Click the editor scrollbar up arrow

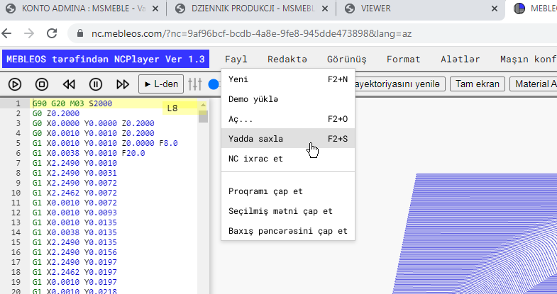point(203,105)
